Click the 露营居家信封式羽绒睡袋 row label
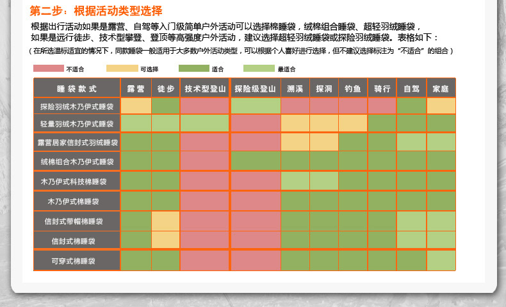The height and width of the screenshot is (307, 506). [77, 142]
